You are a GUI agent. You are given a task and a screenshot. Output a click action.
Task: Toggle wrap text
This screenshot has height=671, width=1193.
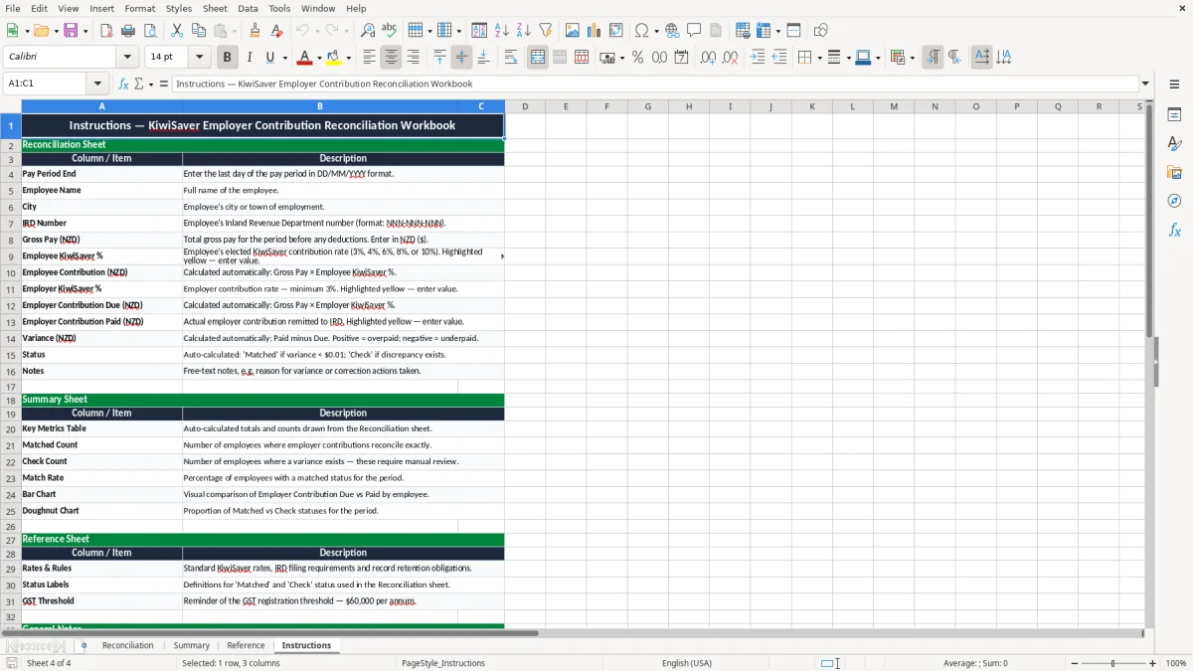pyautogui.click(x=511, y=58)
